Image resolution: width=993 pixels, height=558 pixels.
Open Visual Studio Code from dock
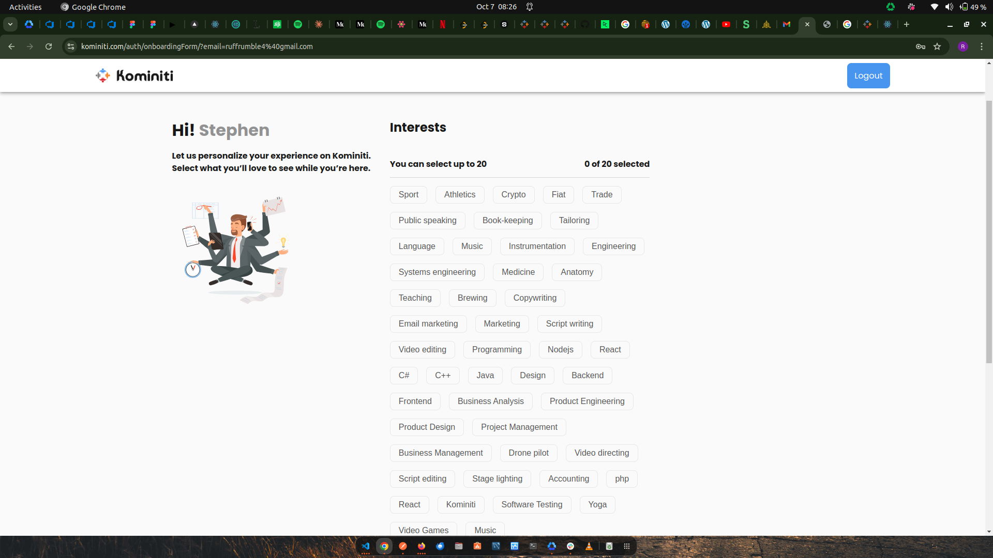(x=366, y=546)
